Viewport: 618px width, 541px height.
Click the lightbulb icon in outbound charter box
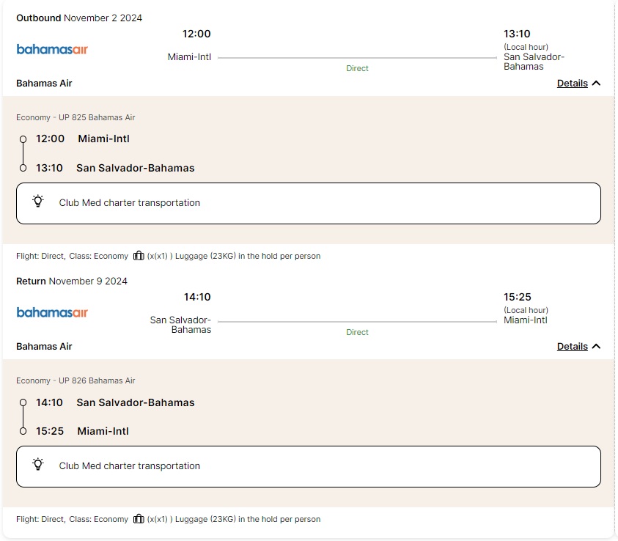click(38, 202)
